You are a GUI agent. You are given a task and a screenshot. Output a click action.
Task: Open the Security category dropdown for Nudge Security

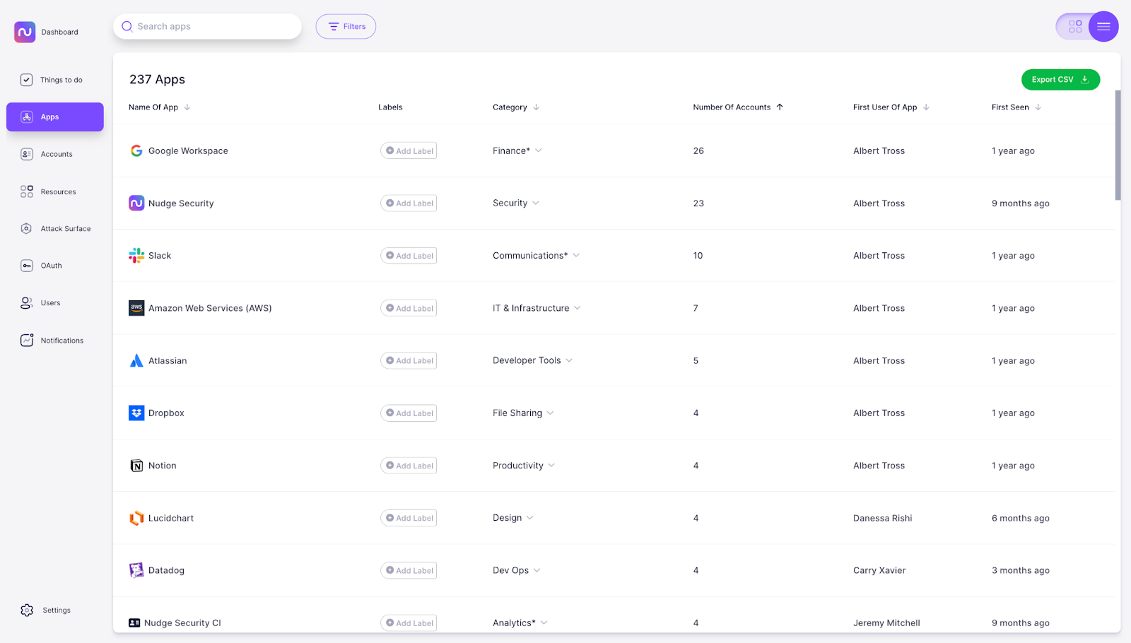(537, 203)
